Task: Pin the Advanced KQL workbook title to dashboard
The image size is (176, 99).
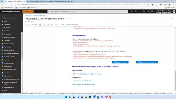Action: [x=68, y=19]
